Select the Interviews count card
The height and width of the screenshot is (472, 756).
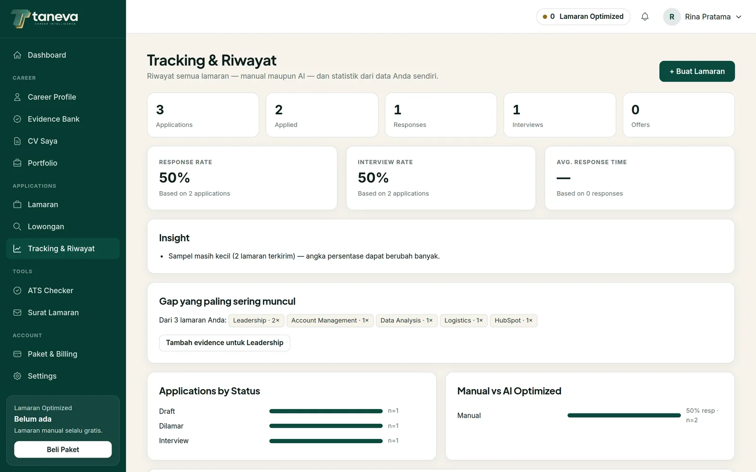560,115
